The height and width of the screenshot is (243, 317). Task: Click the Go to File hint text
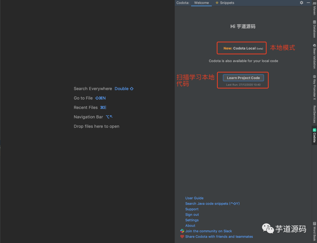click(x=83, y=98)
